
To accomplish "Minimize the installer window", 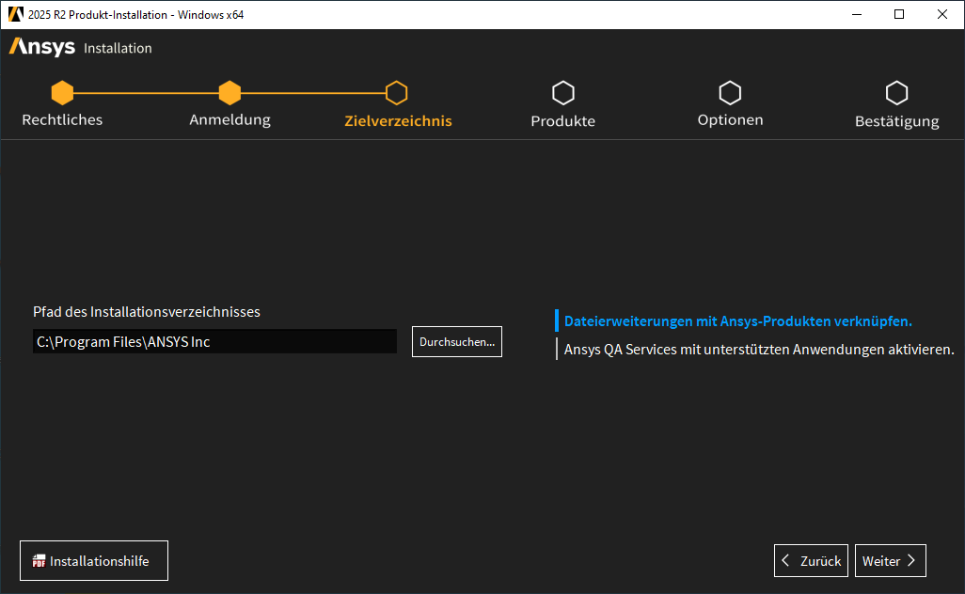I will tap(857, 14).
